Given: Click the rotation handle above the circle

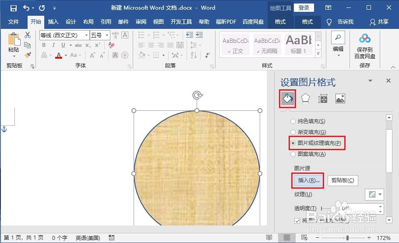Looking at the screenshot, I should [197, 95].
